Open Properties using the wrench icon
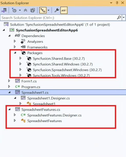Viewport: 126px width, 157px height. 57,10
